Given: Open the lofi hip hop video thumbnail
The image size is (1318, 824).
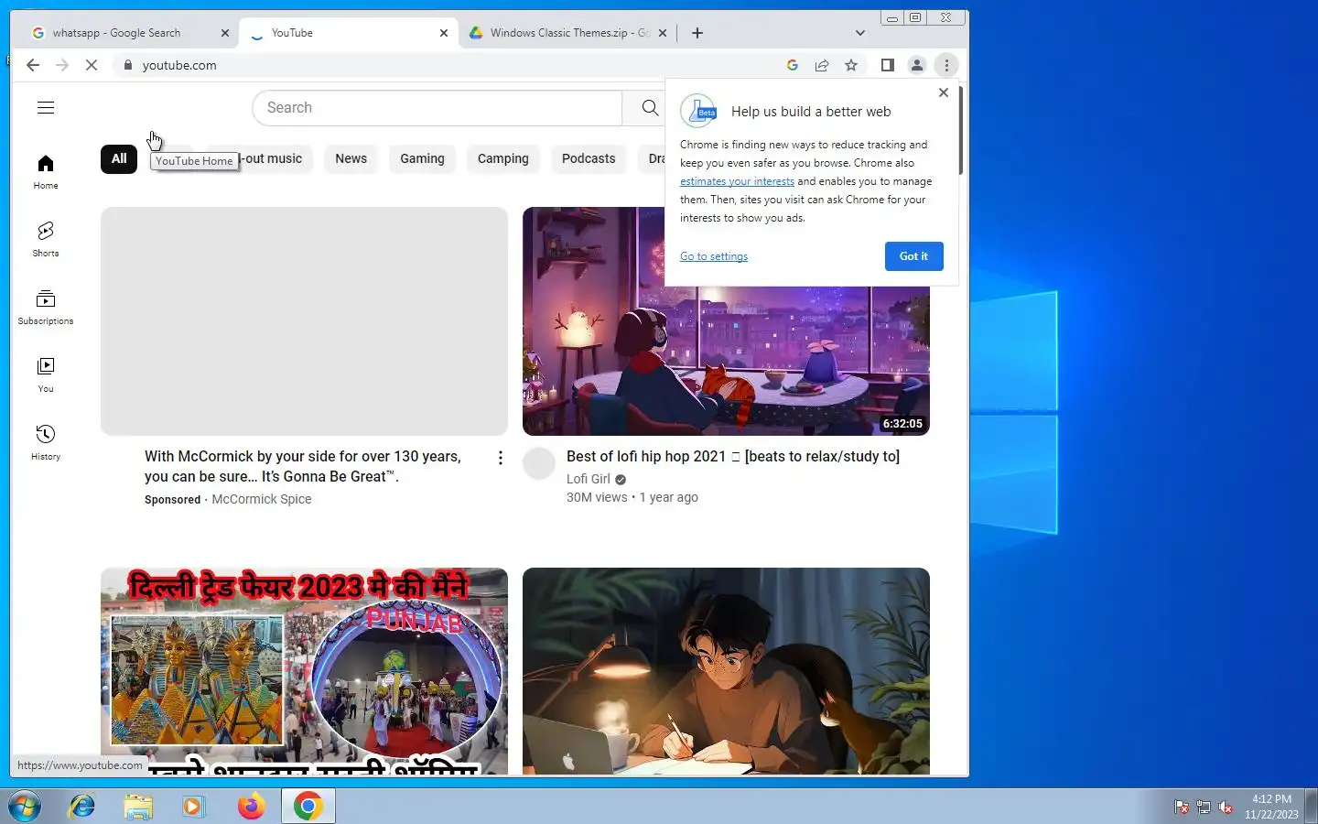Looking at the screenshot, I should (x=726, y=321).
